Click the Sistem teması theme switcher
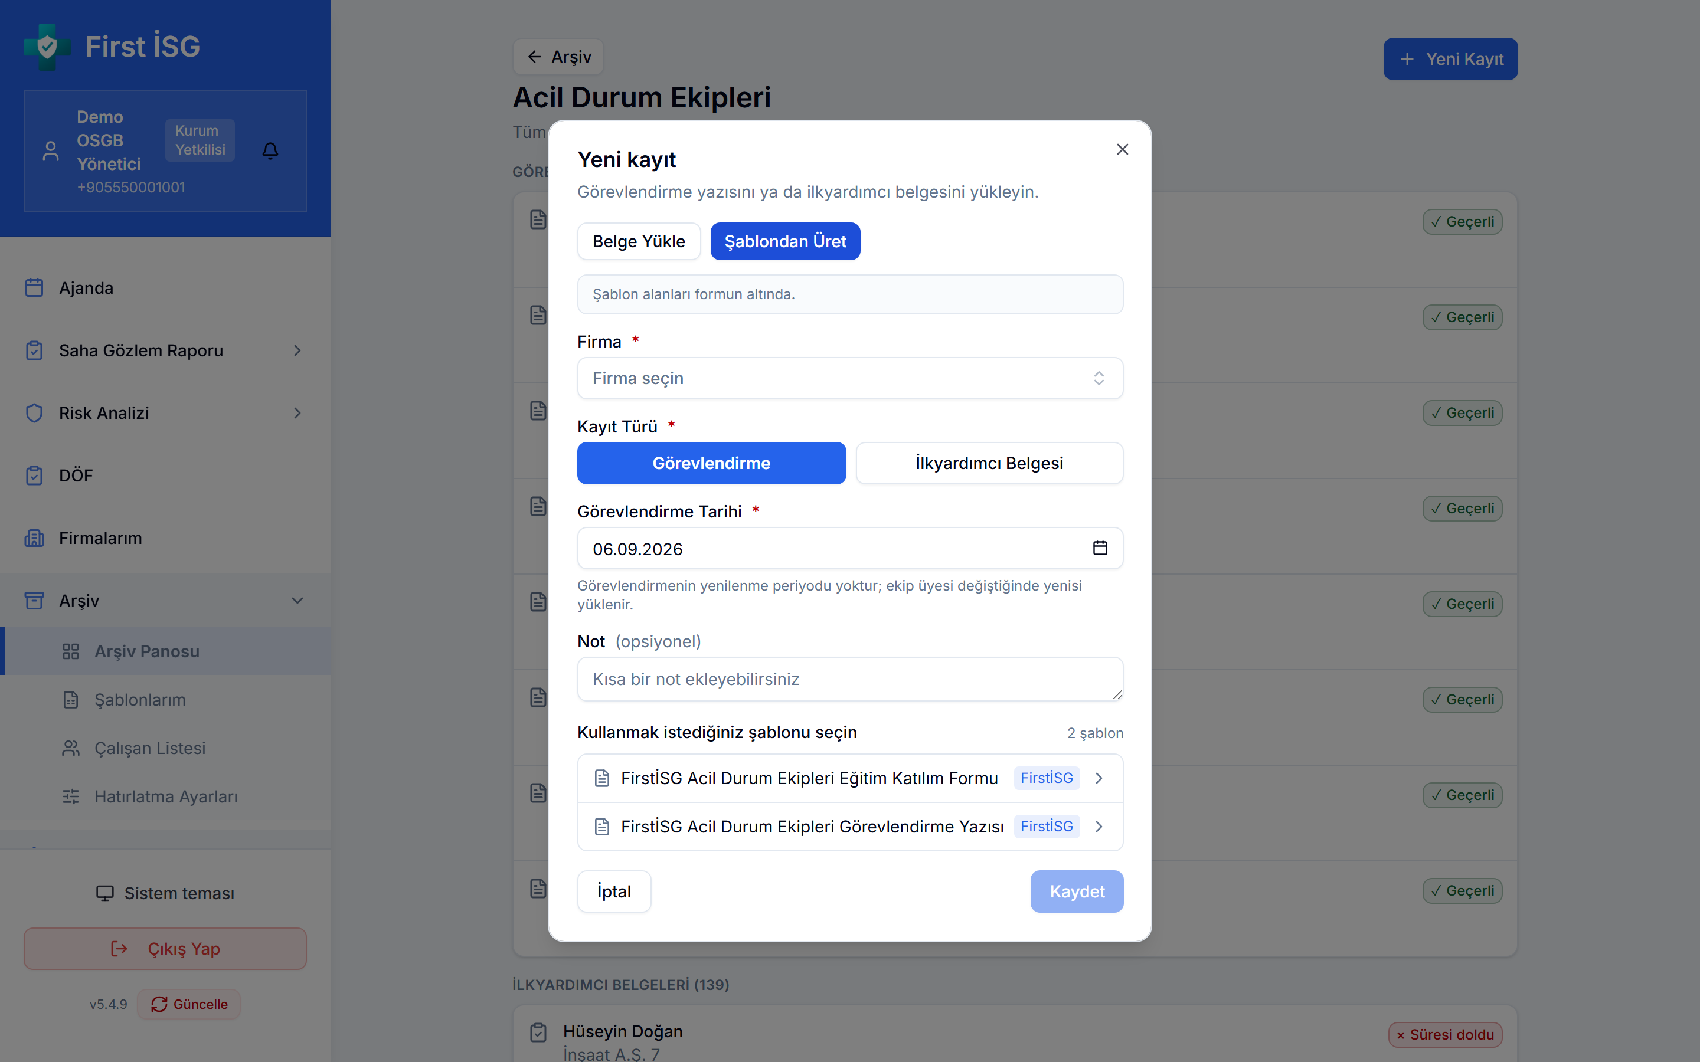1700x1062 pixels. click(x=165, y=893)
